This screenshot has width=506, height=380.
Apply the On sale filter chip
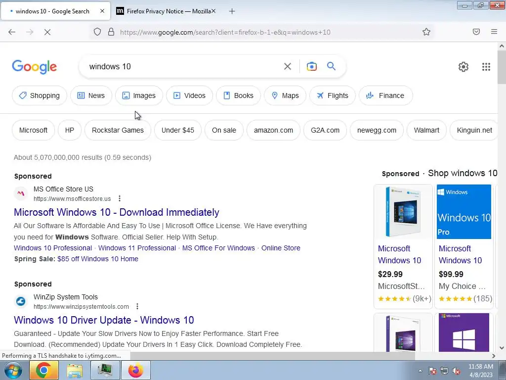click(x=224, y=130)
